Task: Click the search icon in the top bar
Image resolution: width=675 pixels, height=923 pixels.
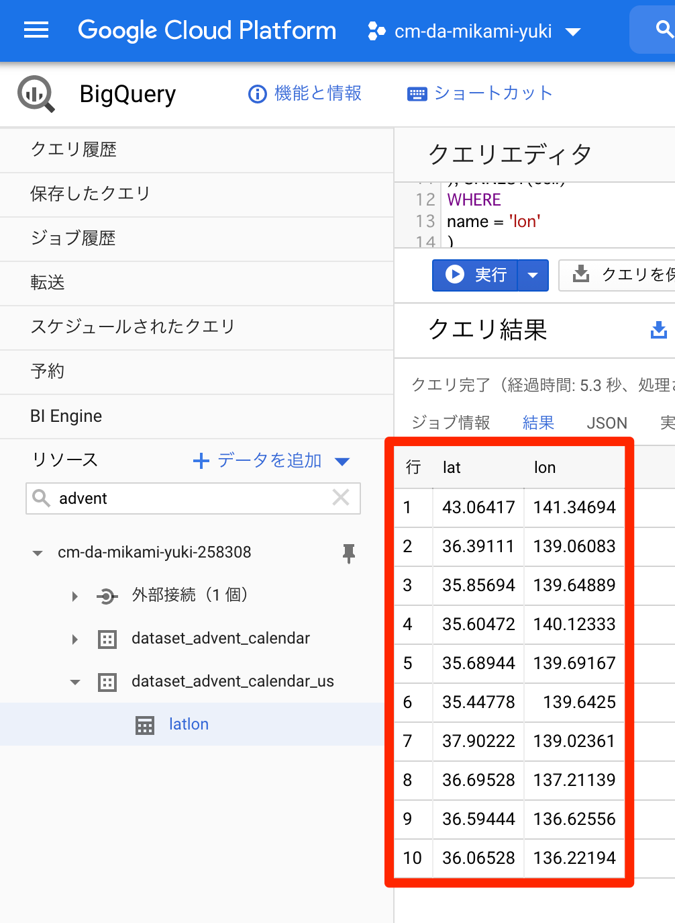Action: tap(663, 30)
